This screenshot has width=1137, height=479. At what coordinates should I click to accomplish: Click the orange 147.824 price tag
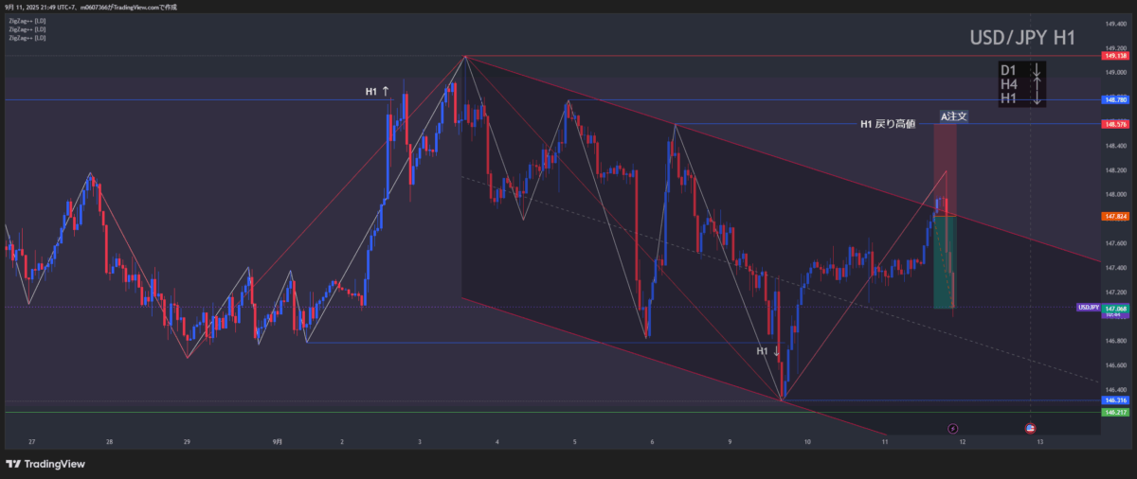pos(1115,217)
